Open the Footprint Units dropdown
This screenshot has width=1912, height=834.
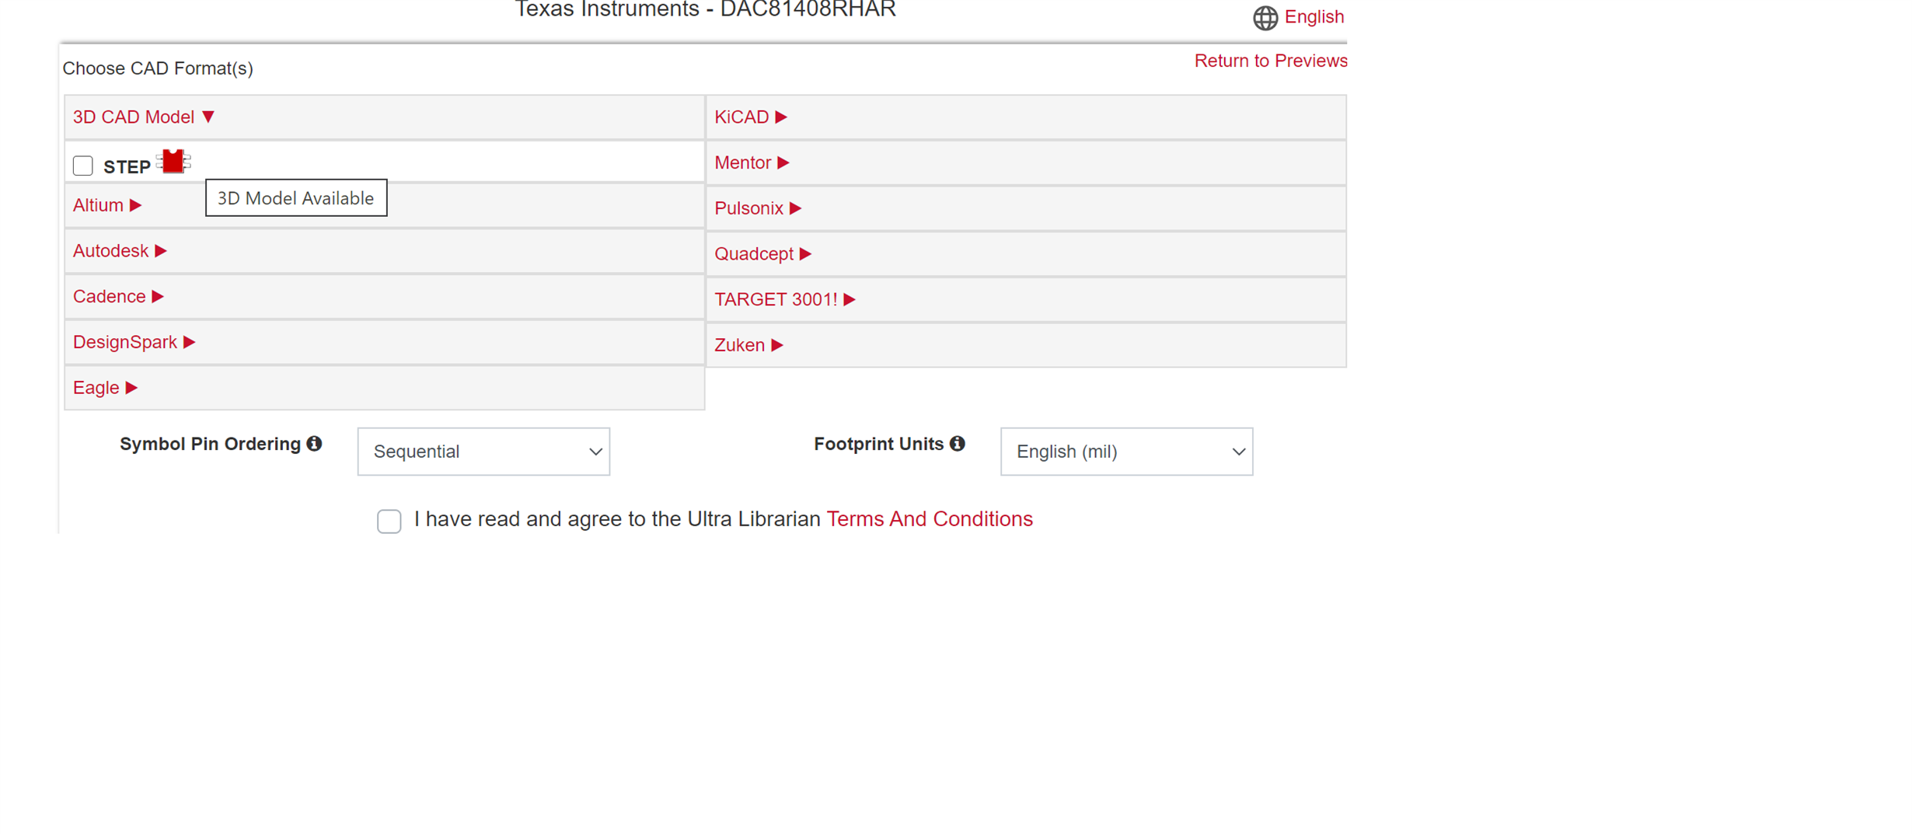(x=1126, y=452)
